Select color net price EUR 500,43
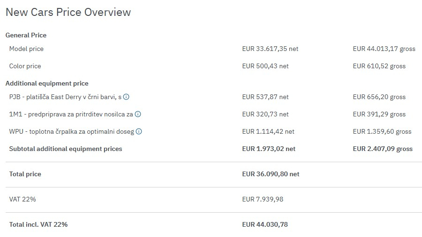The image size is (422, 237). point(265,66)
